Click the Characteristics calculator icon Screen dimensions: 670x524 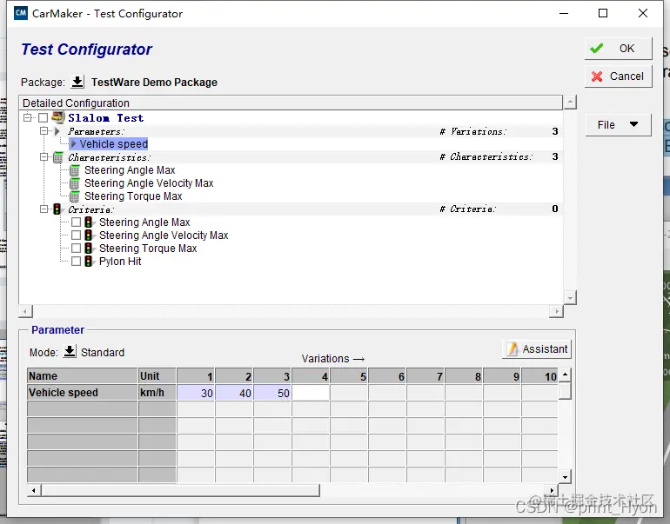pos(58,157)
